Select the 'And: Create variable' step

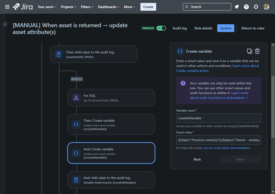pos(111,153)
